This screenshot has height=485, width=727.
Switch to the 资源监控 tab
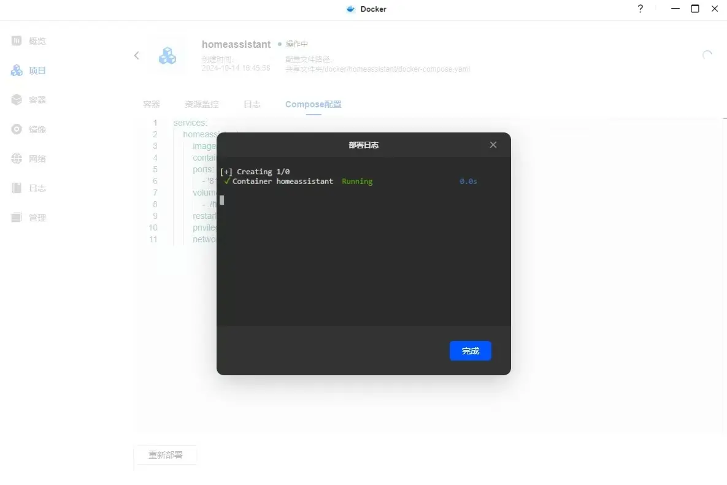pyautogui.click(x=201, y=104)
